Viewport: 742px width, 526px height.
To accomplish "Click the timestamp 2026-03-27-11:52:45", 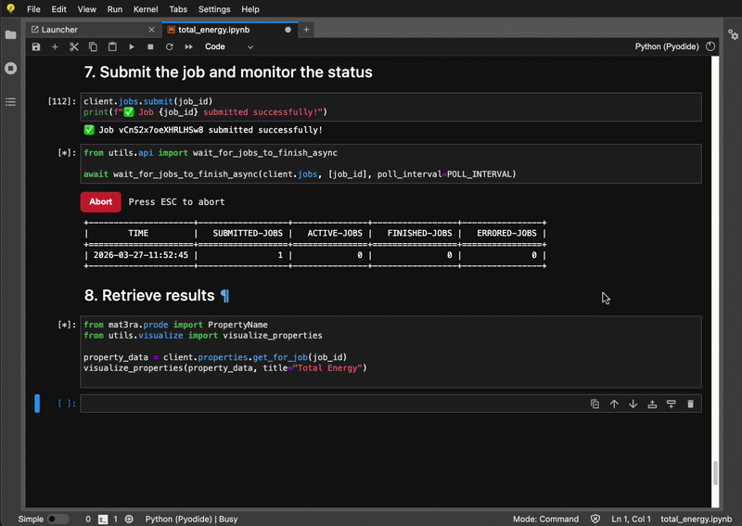I will click(x=141, y=255).
